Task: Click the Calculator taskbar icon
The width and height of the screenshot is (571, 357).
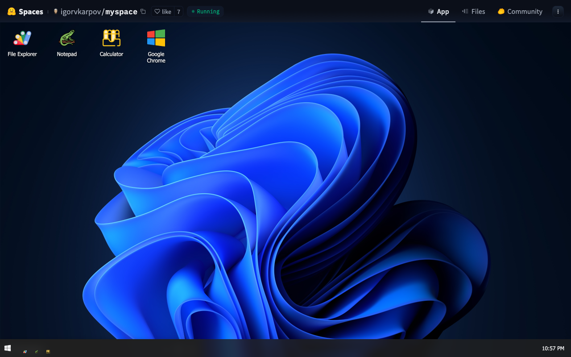Action: (x=48, y=351)
